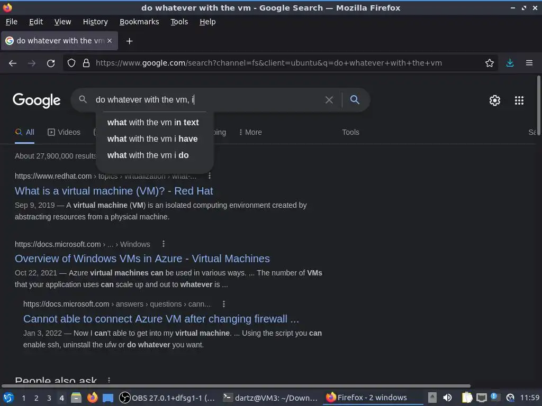The image size is (542, 406).
Task: Open options beside People also ask
Action: (x=109, y=380)
